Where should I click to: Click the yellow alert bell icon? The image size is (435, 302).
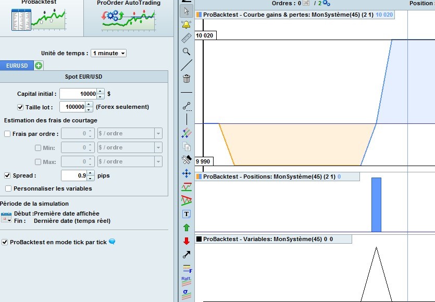point(186,24)
